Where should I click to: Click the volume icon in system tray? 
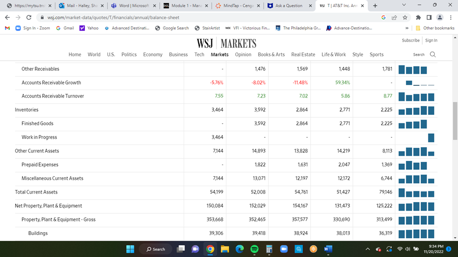pos(407,249)
